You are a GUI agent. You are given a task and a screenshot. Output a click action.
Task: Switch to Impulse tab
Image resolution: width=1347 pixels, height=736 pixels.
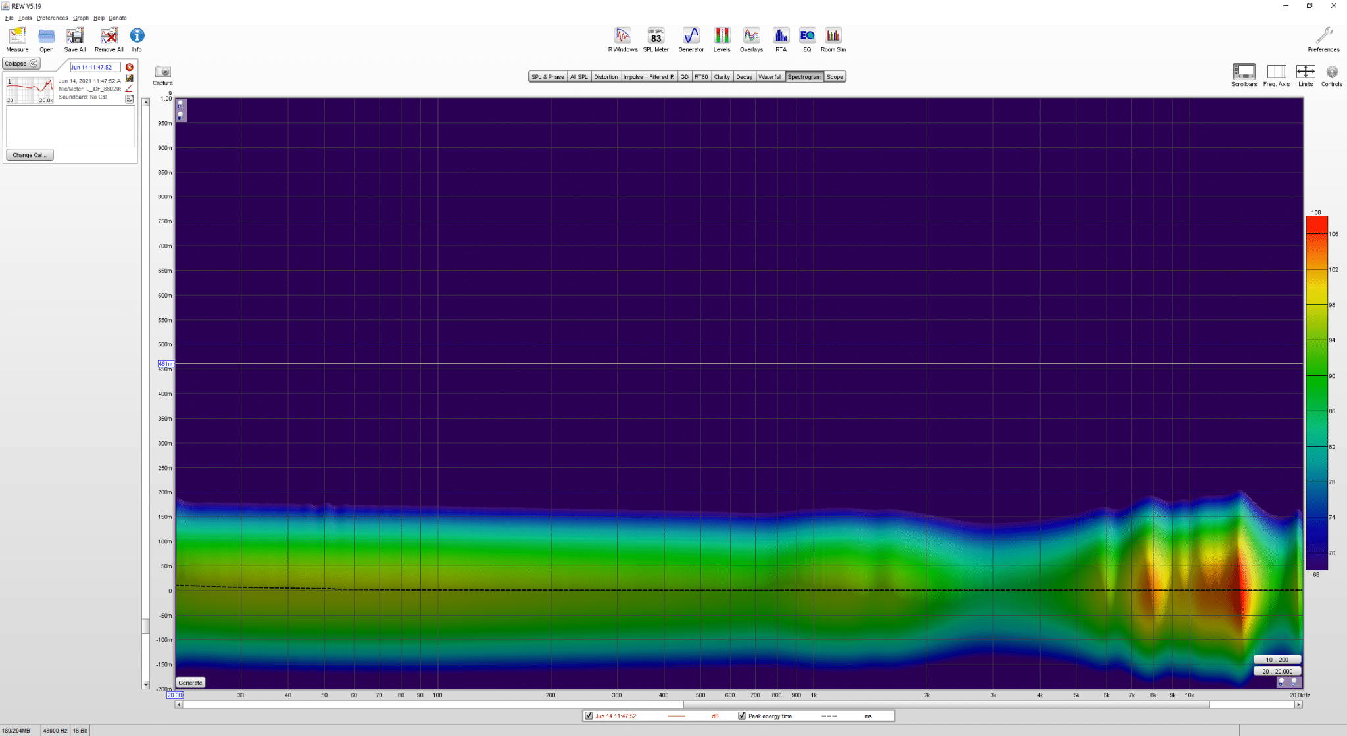click(x=633, y=77)
